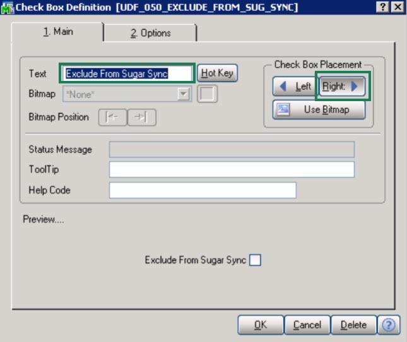Click the application icon in title bar
This screenshot has height=342, width=407.
6,7
